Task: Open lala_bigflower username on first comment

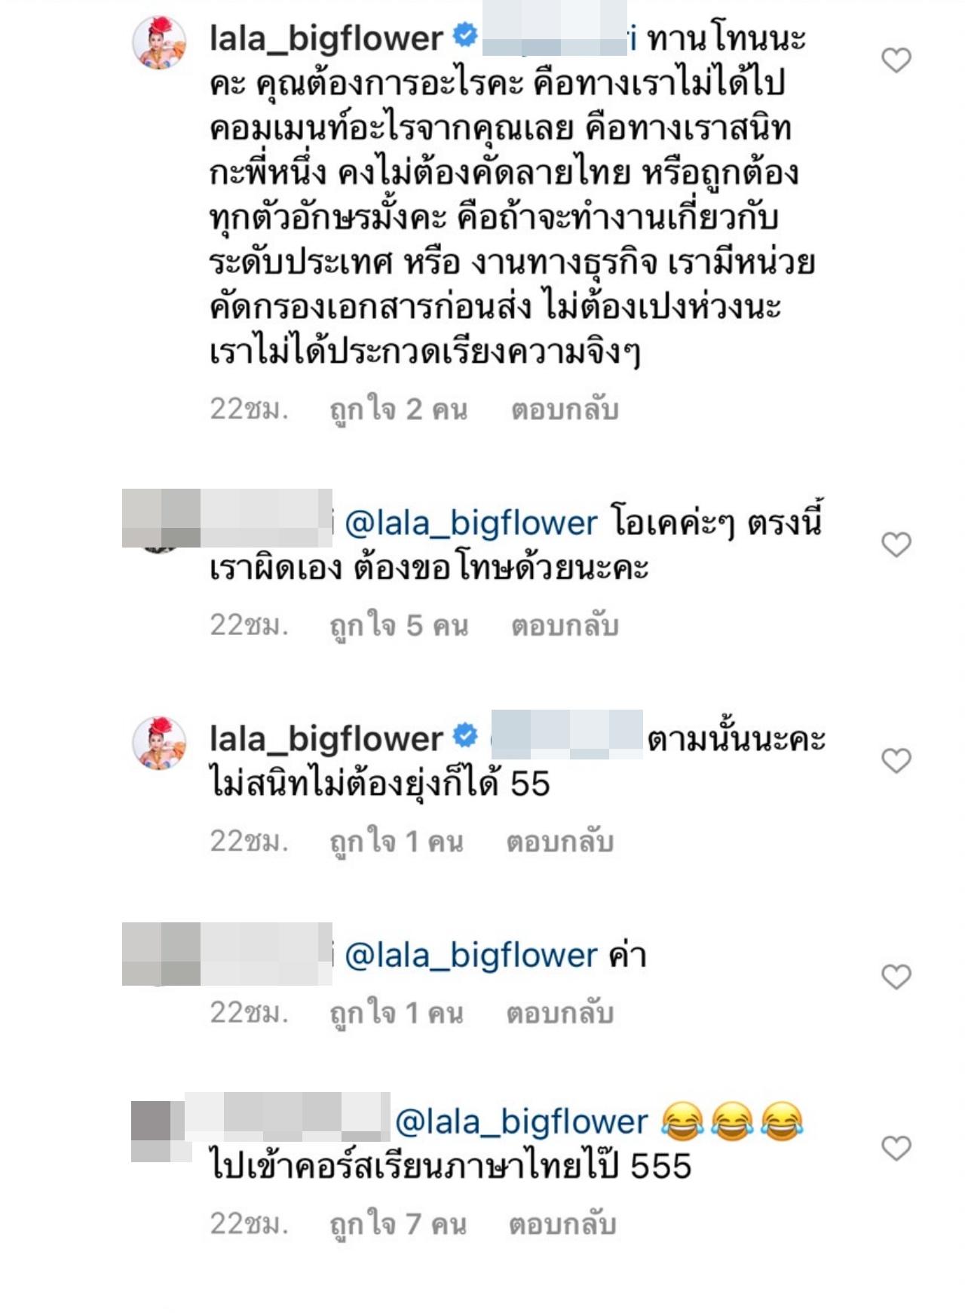Action: (326, 38)
